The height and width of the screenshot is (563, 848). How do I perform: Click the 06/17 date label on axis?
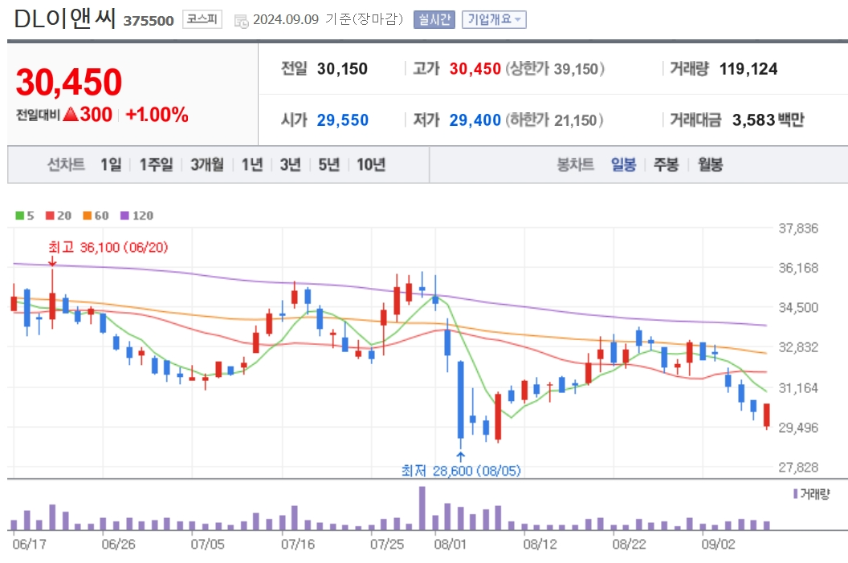point(29,544)
